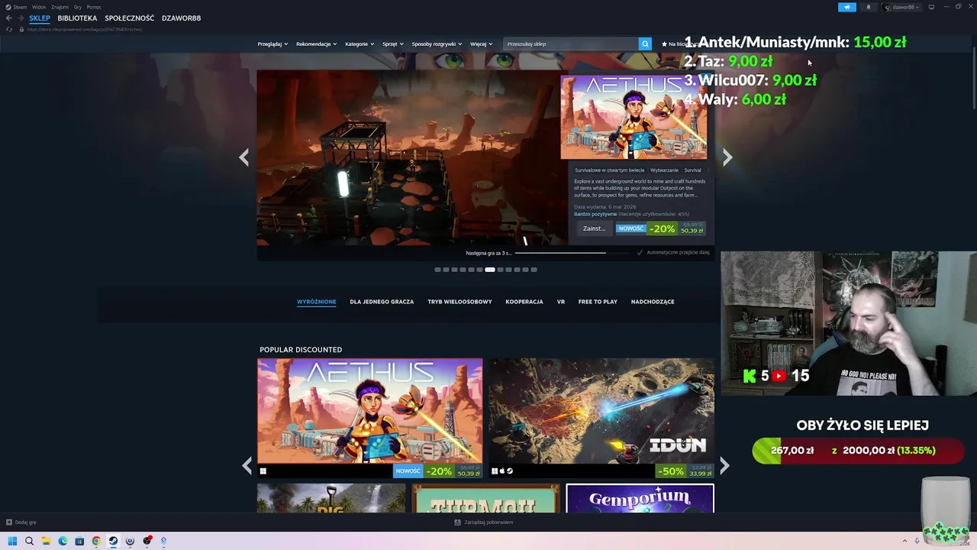The width and height of the screenshot is (977, 550).
Task: Open Microsoft Store from taskbar
Action: coord(79,541)
